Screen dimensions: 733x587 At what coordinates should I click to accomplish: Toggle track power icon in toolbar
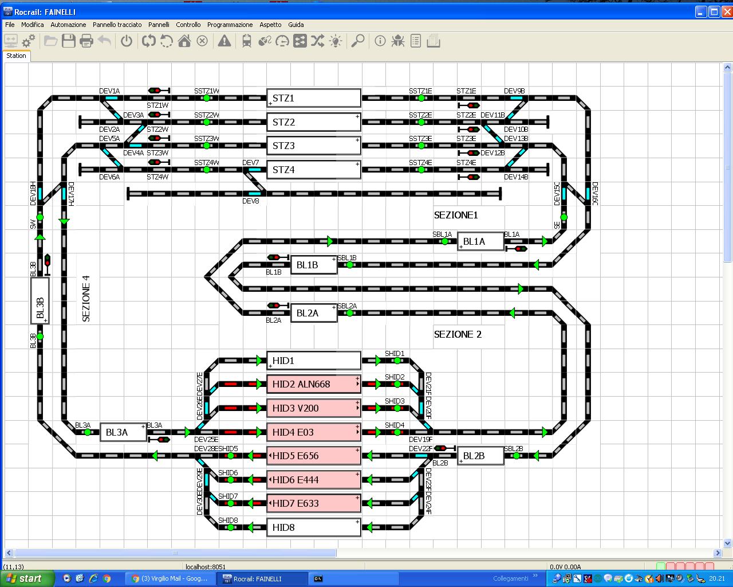pyautogui.click(x=127, y=41)
